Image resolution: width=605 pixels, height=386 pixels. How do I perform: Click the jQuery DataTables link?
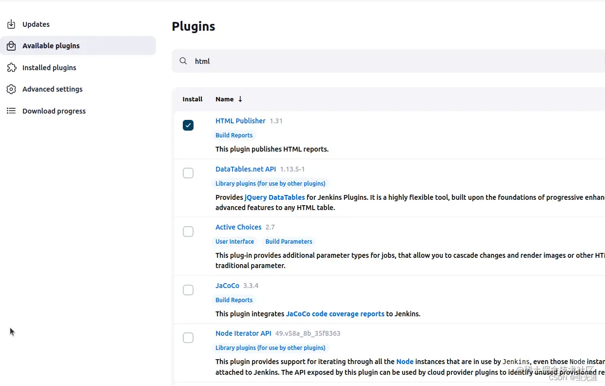274,197
